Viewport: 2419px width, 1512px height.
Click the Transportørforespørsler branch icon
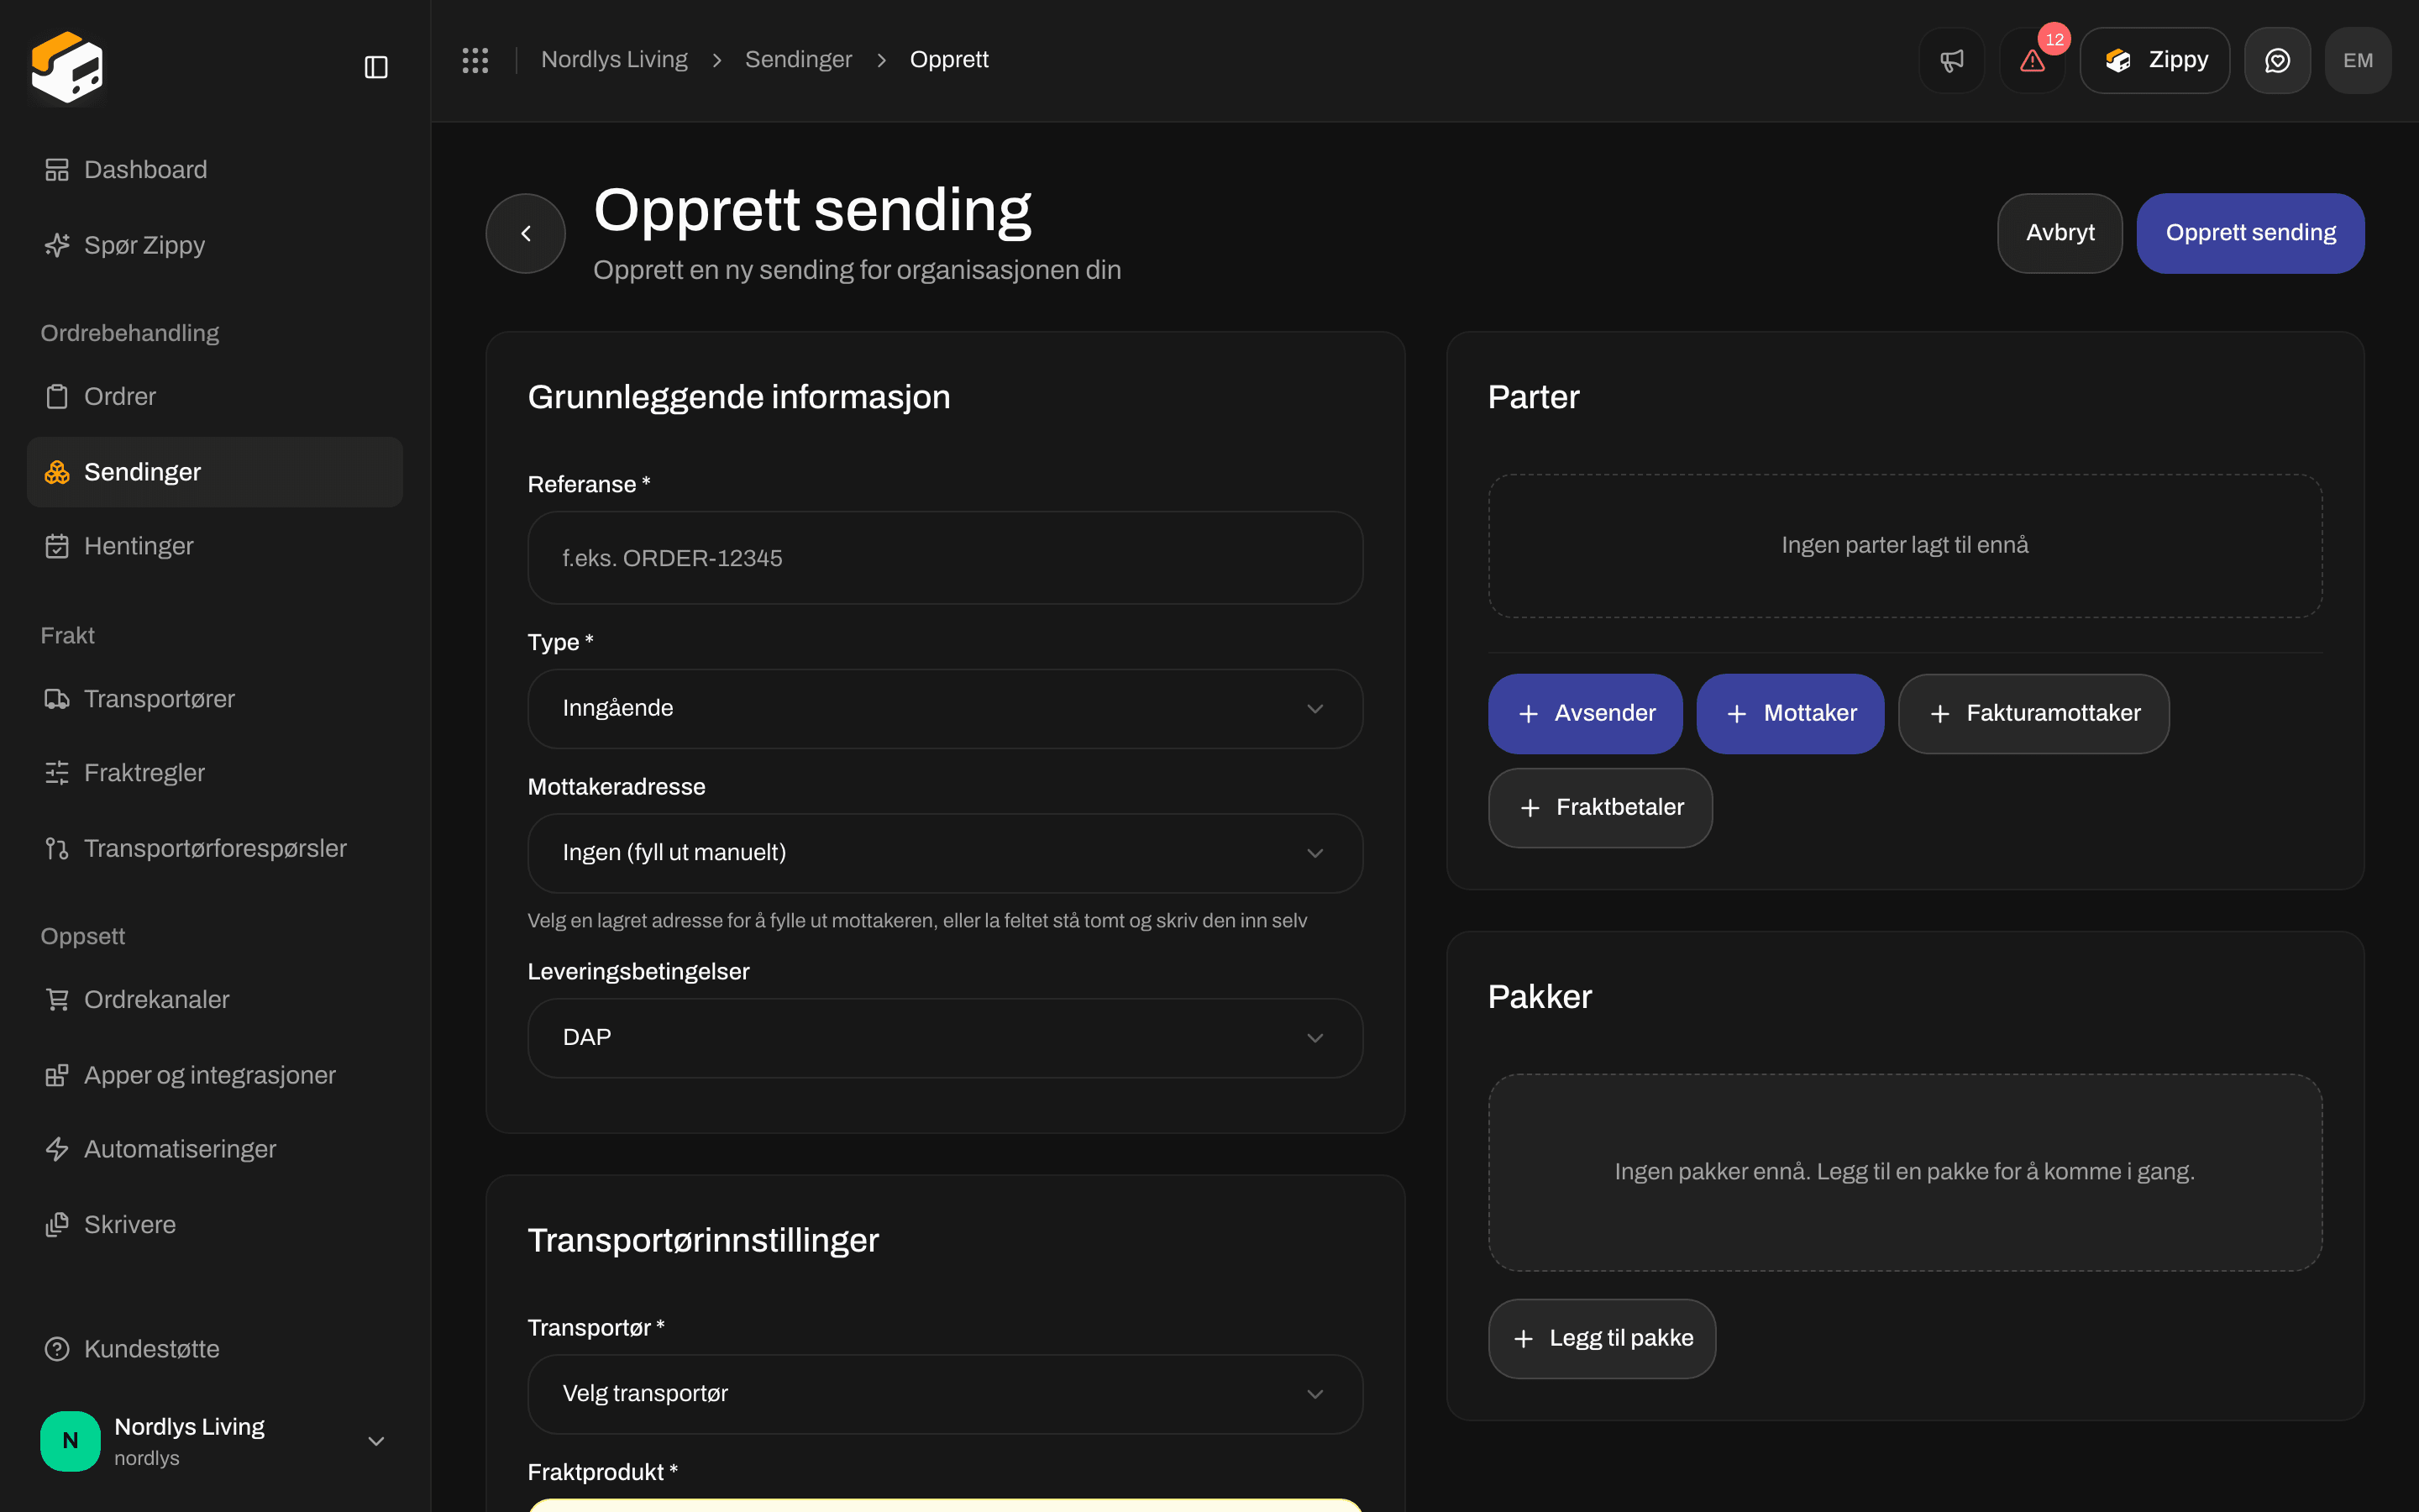tap(57, 848)
